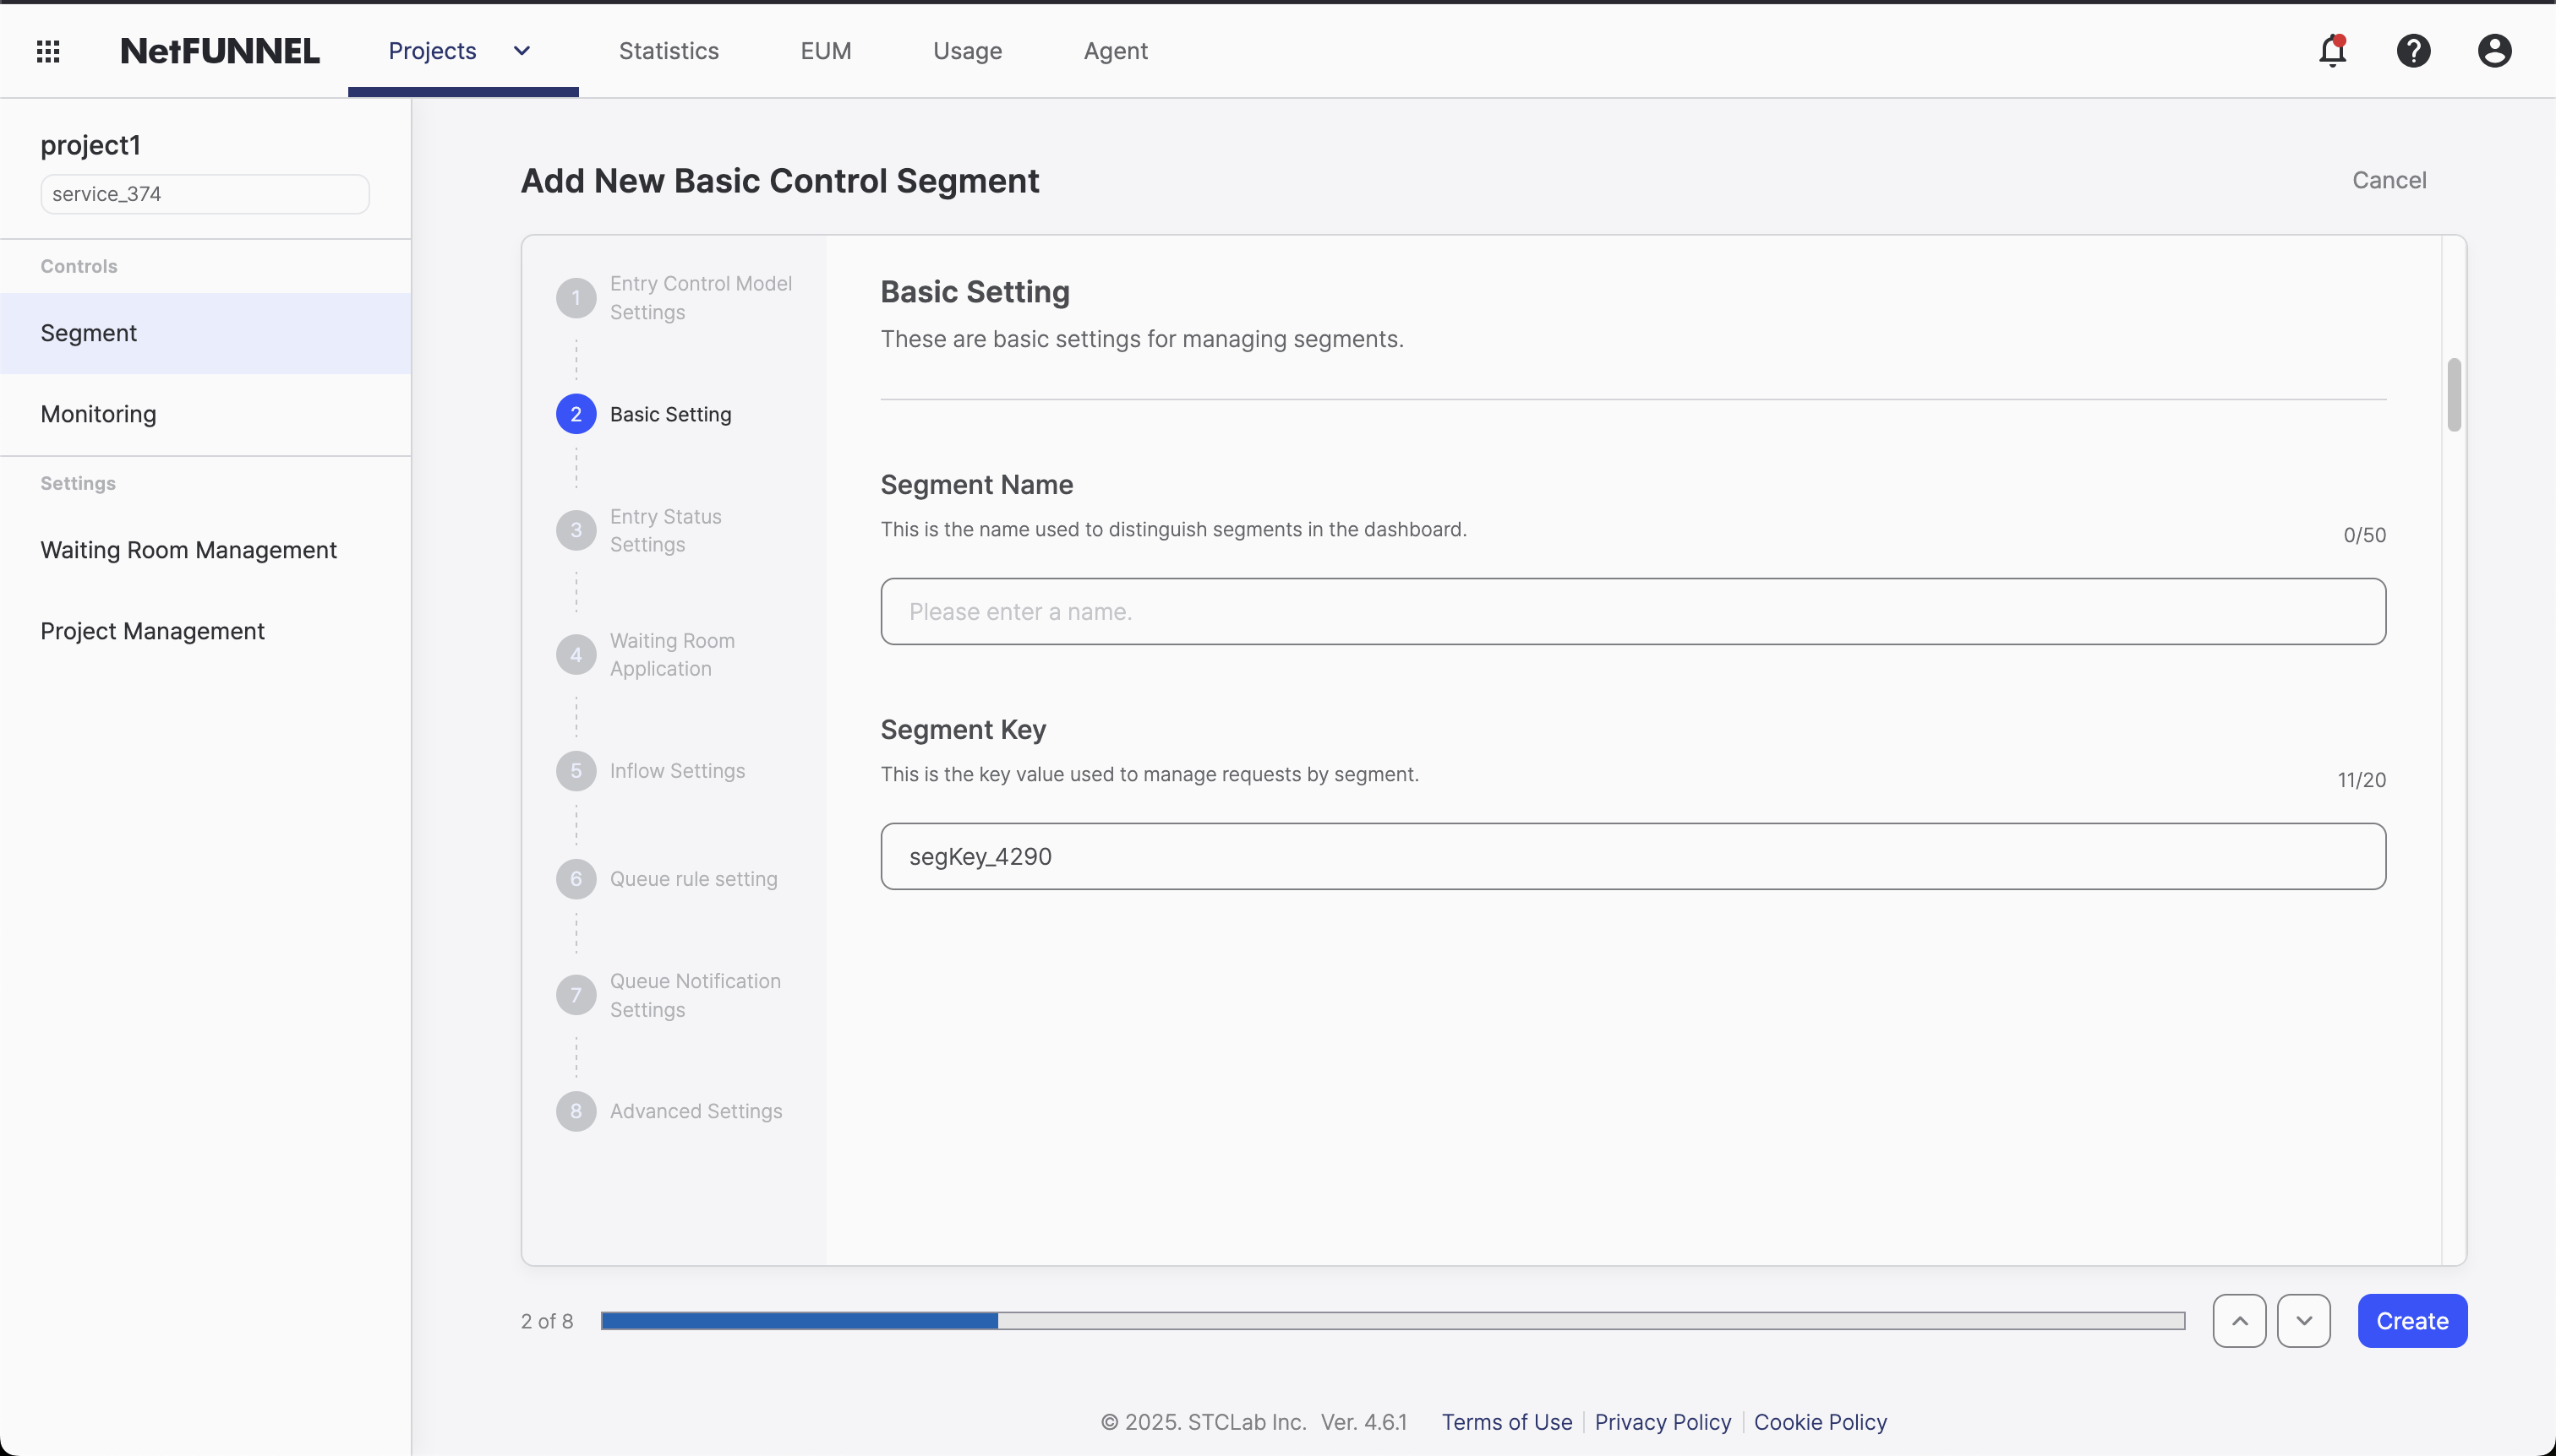Screen dimensions: 2556x1456
Task: Open the app launcher grid icon
Action: coord(46,50)
